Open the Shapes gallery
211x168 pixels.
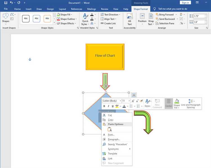pyautogui.click(x=6, y=19)
